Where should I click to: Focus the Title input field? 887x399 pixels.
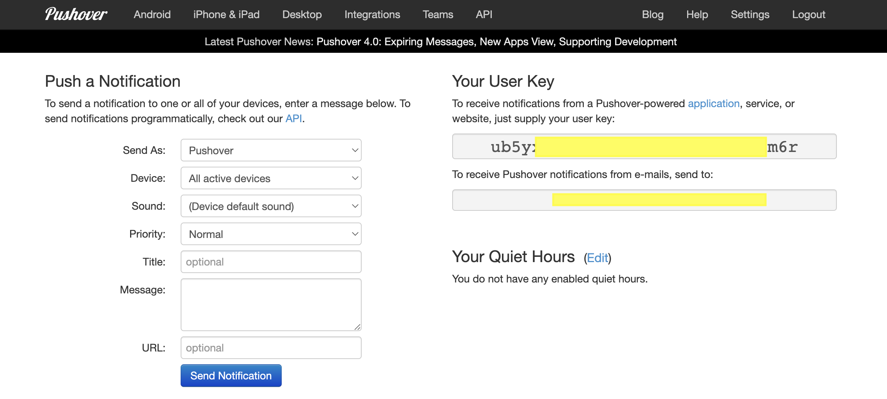point(271,262)
